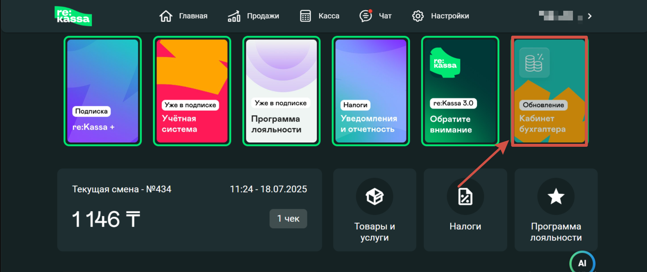
Task: Open the Чат menu item
Action: click(x=385, y=16)
